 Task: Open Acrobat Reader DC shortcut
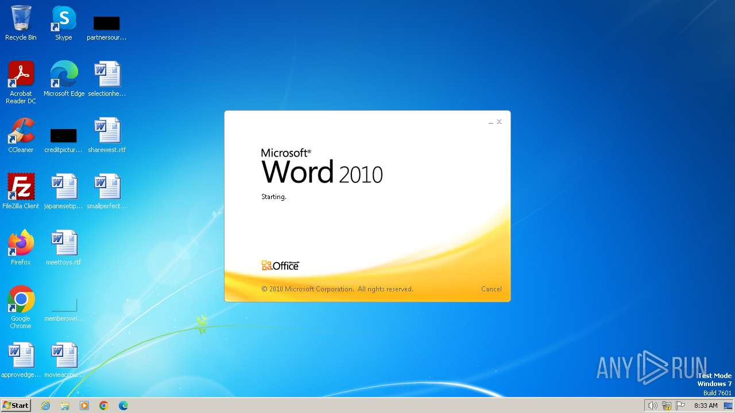(21, 82)
